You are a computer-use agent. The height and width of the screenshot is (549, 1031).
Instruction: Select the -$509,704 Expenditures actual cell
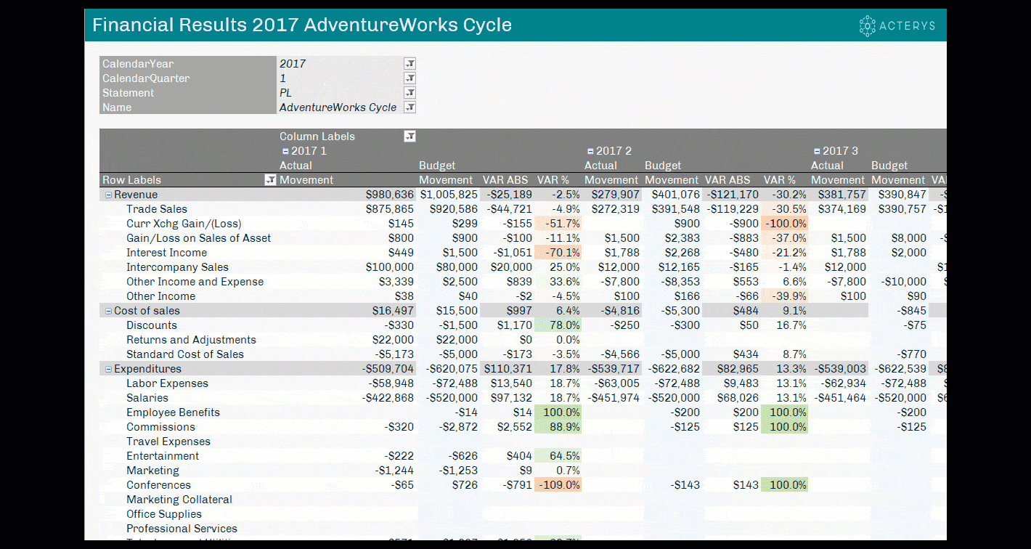pos(388,369)
